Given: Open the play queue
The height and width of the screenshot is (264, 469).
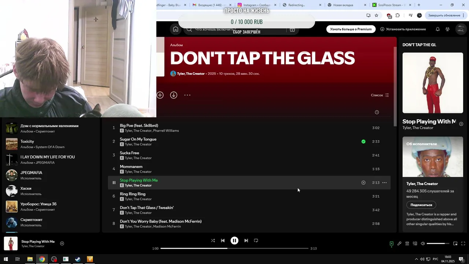Looking at the screenshot, I should (407, 243).
